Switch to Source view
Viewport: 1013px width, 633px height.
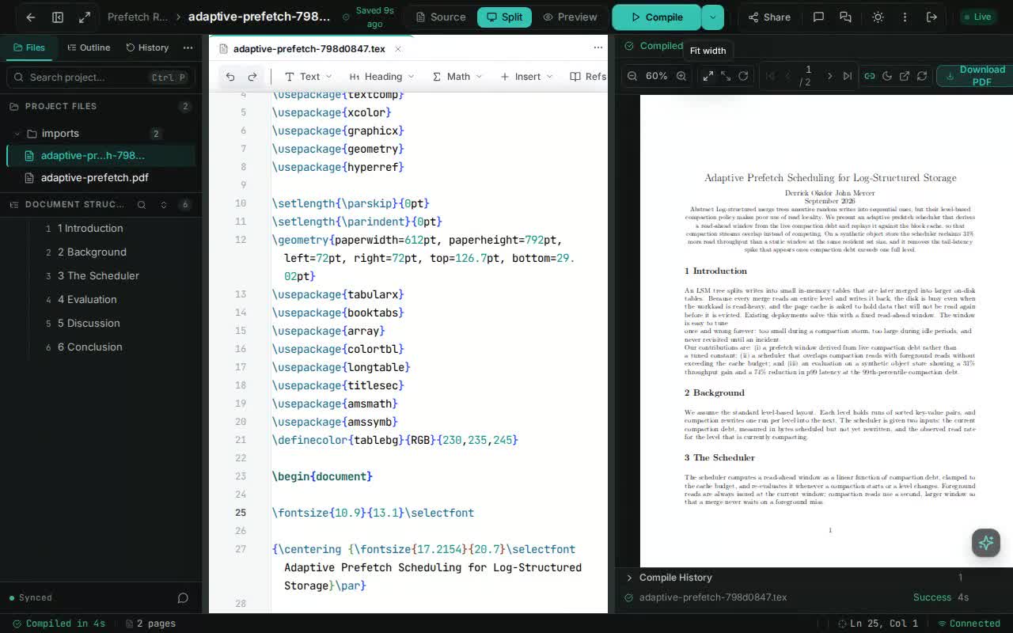click(x=441, y=17)
